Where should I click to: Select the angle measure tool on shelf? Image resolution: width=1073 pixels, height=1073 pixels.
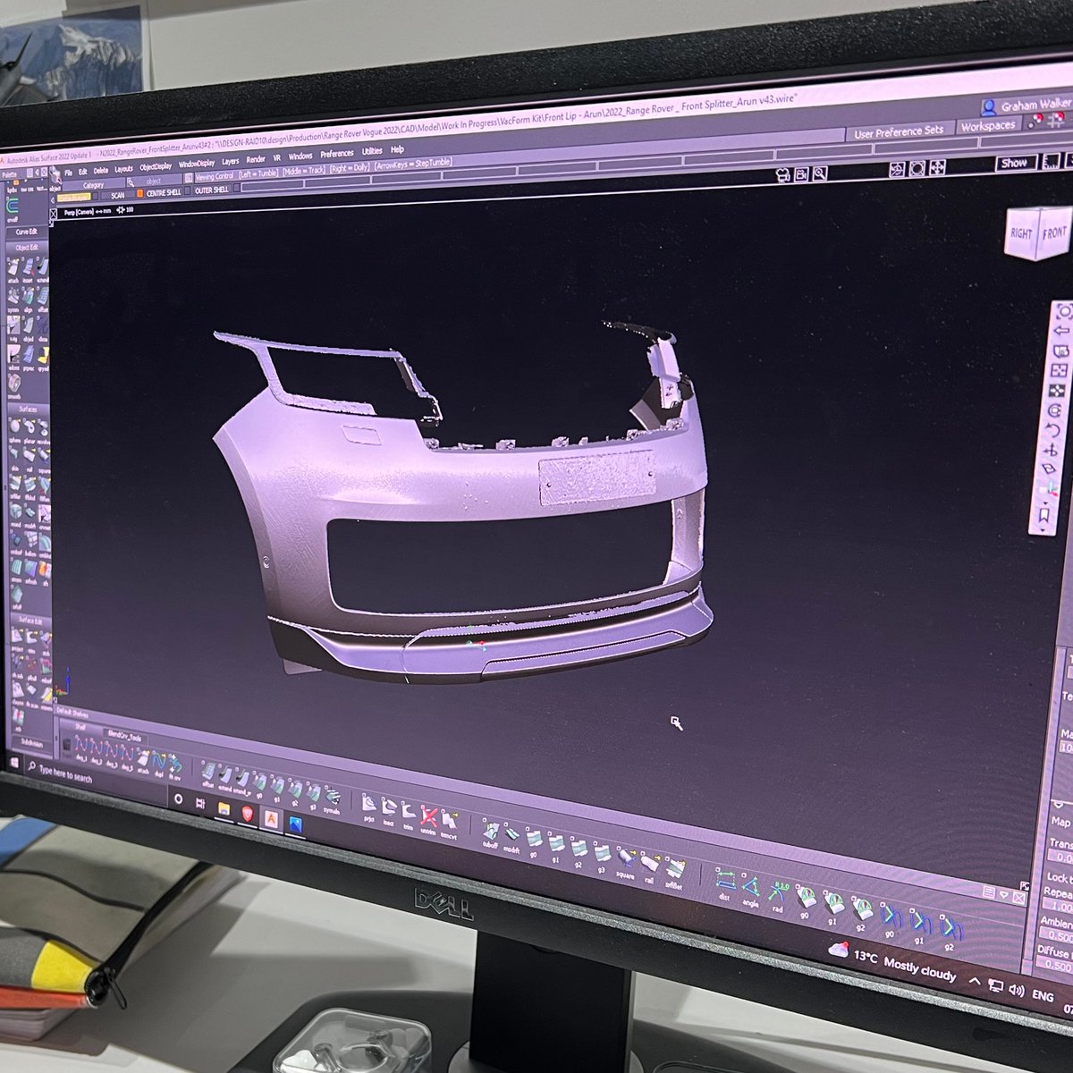point(751,891)
